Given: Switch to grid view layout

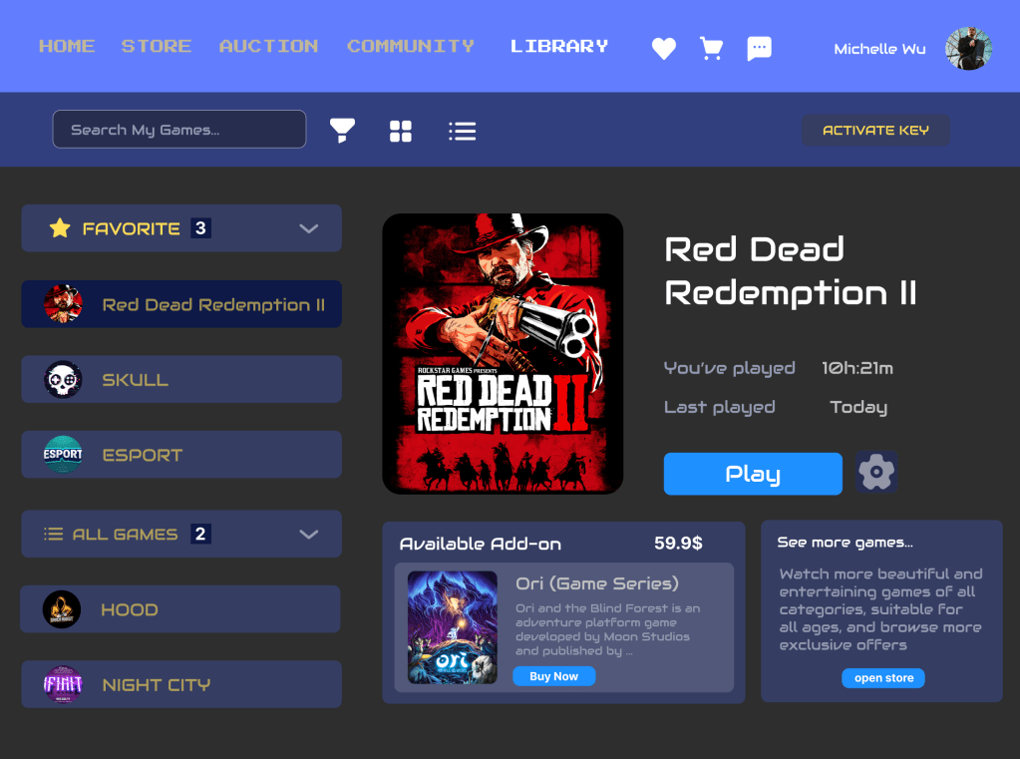Looking at the screenshot, I should 400,130.
